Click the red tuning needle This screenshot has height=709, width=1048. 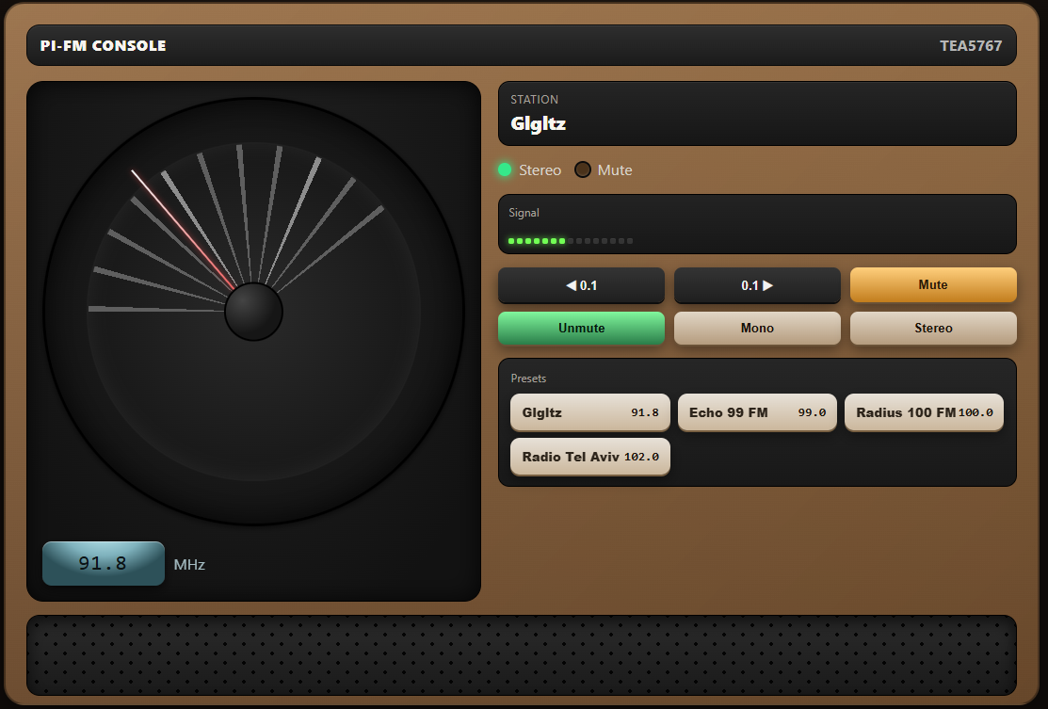pyautogui.click(x=183, y=230)
